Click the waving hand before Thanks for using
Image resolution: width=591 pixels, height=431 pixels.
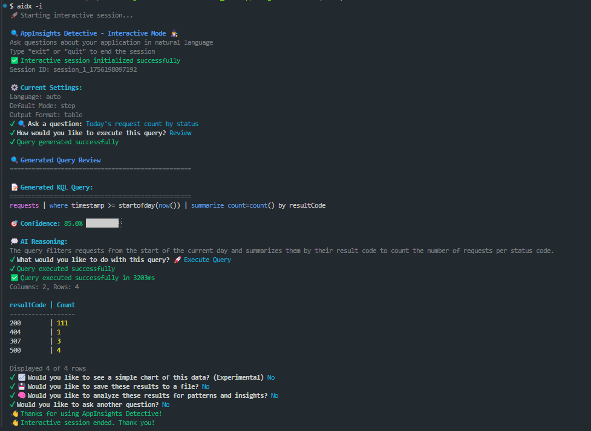[15, 413]
